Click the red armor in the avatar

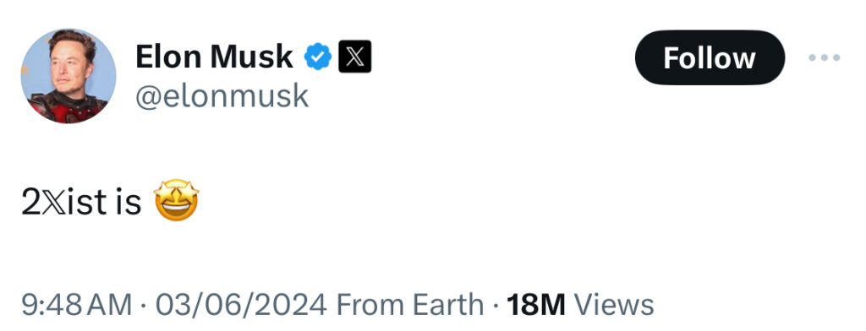[x=66, y=109]
